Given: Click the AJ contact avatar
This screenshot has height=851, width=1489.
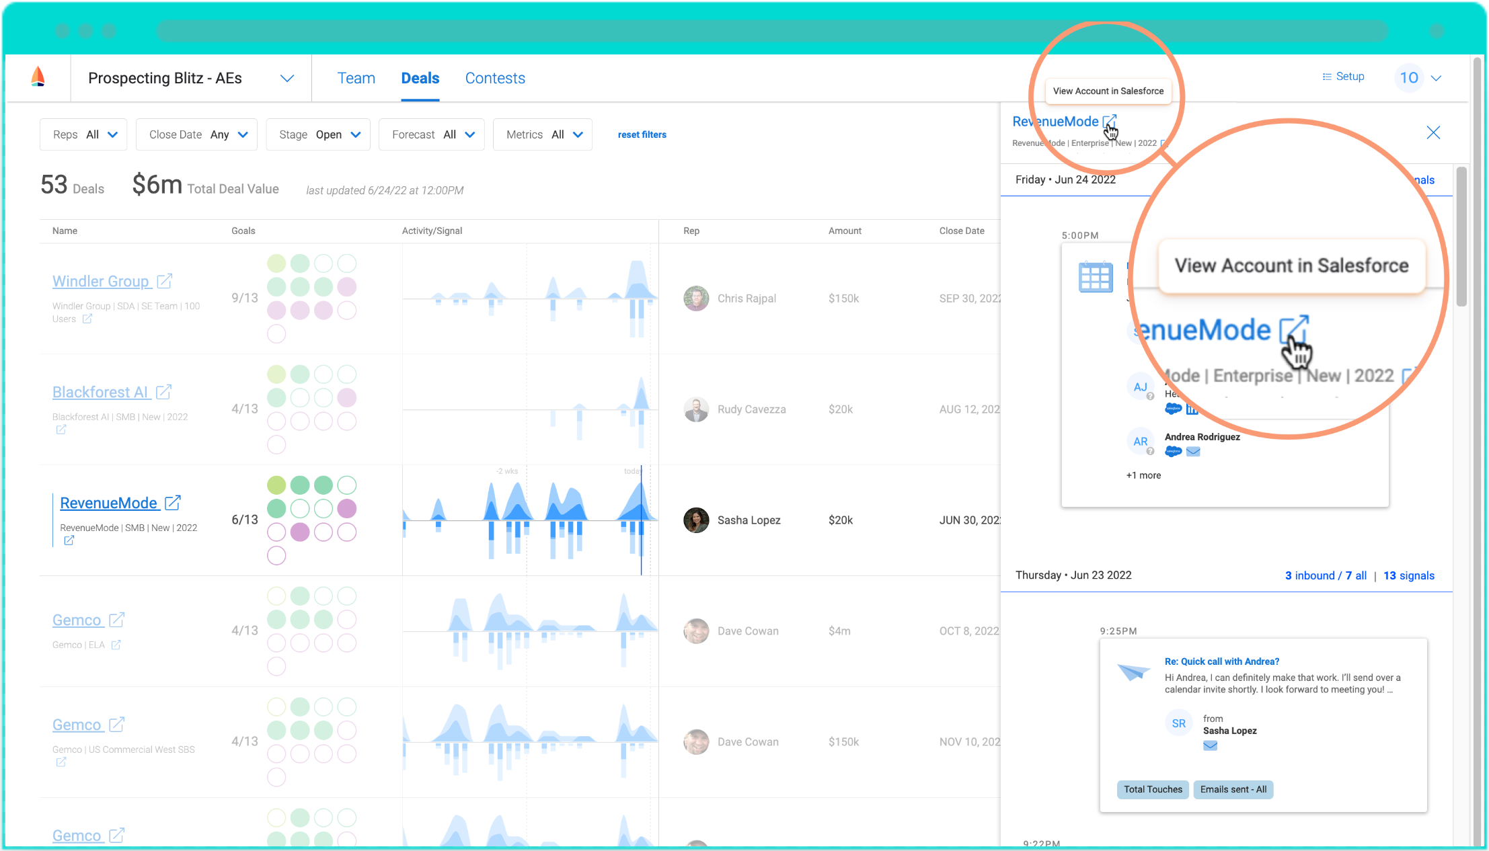Looking at the screenshot, I should coord(1141,387).
